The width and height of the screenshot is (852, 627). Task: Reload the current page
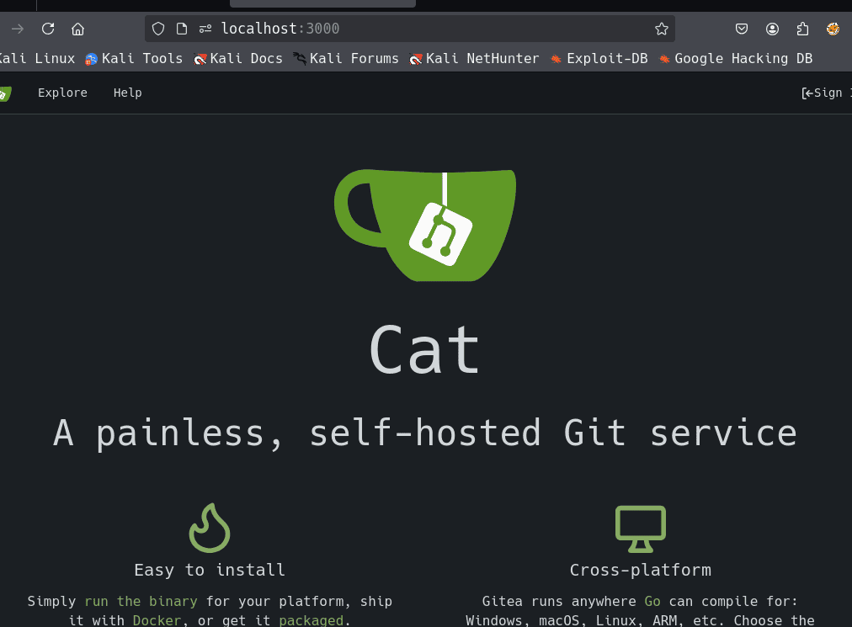coord(48,29)
